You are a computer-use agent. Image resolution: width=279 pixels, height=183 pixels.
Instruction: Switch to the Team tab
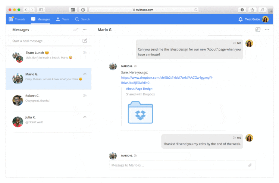coord(62,19)
